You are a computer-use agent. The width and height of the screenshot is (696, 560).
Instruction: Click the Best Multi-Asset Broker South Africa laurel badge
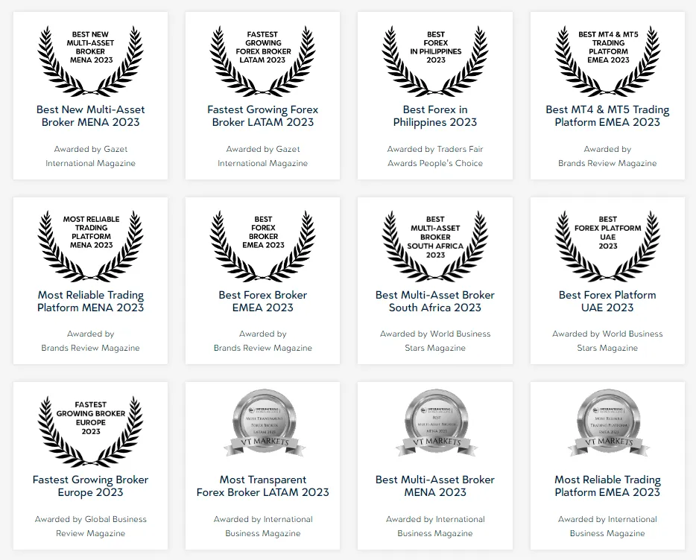click(x=435, y=246)
